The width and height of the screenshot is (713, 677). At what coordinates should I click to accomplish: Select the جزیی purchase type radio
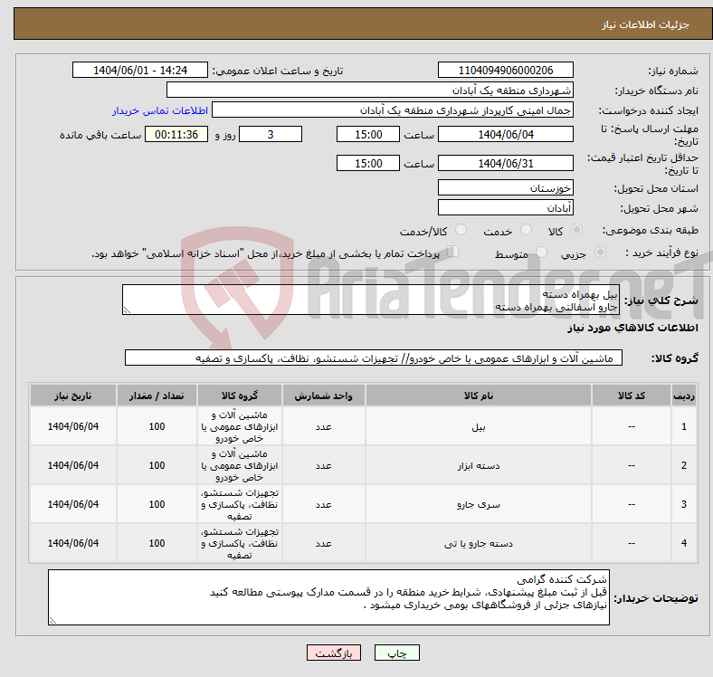(x=600, y=252)
